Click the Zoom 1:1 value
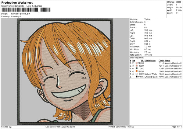Viewport: 183px width, 129px height. click(177, 14)
